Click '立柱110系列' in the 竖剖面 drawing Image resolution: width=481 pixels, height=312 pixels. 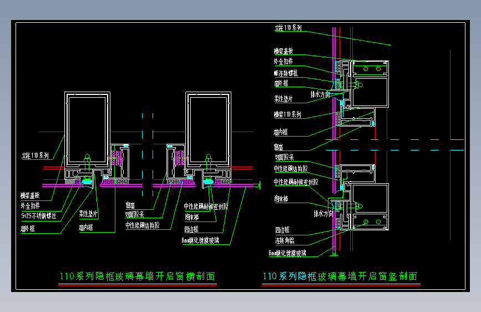point(288,28)
